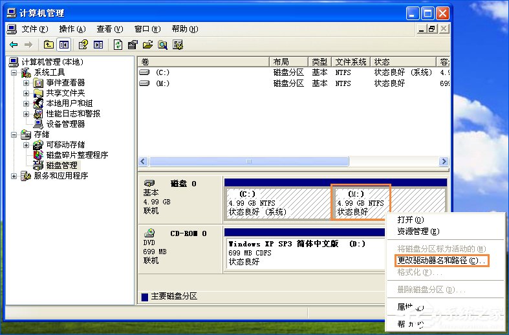Select the 性能日志和警报 tree icon
Viewport: 509px width, 335px height.
pos(38,114)
